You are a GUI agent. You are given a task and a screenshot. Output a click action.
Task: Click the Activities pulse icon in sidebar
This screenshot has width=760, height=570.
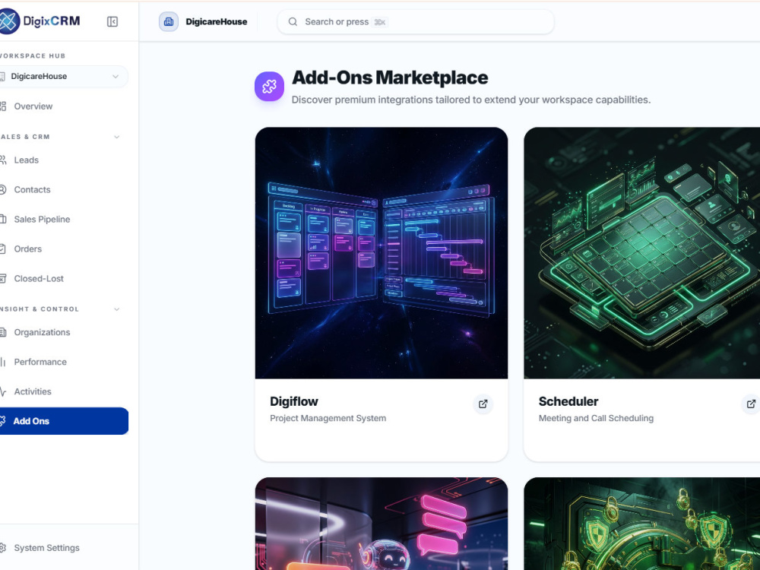point(3,391)
